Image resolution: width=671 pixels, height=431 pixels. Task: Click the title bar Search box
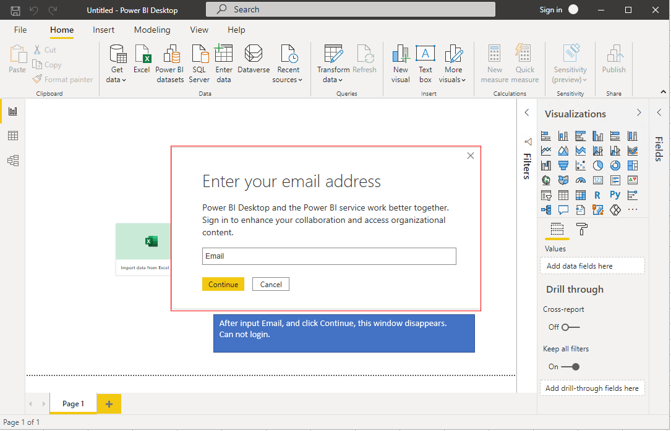351,9
